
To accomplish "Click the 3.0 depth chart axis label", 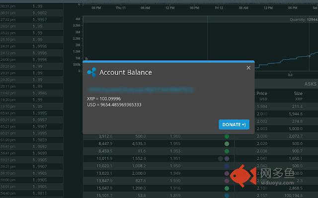I will click(290, 75).
